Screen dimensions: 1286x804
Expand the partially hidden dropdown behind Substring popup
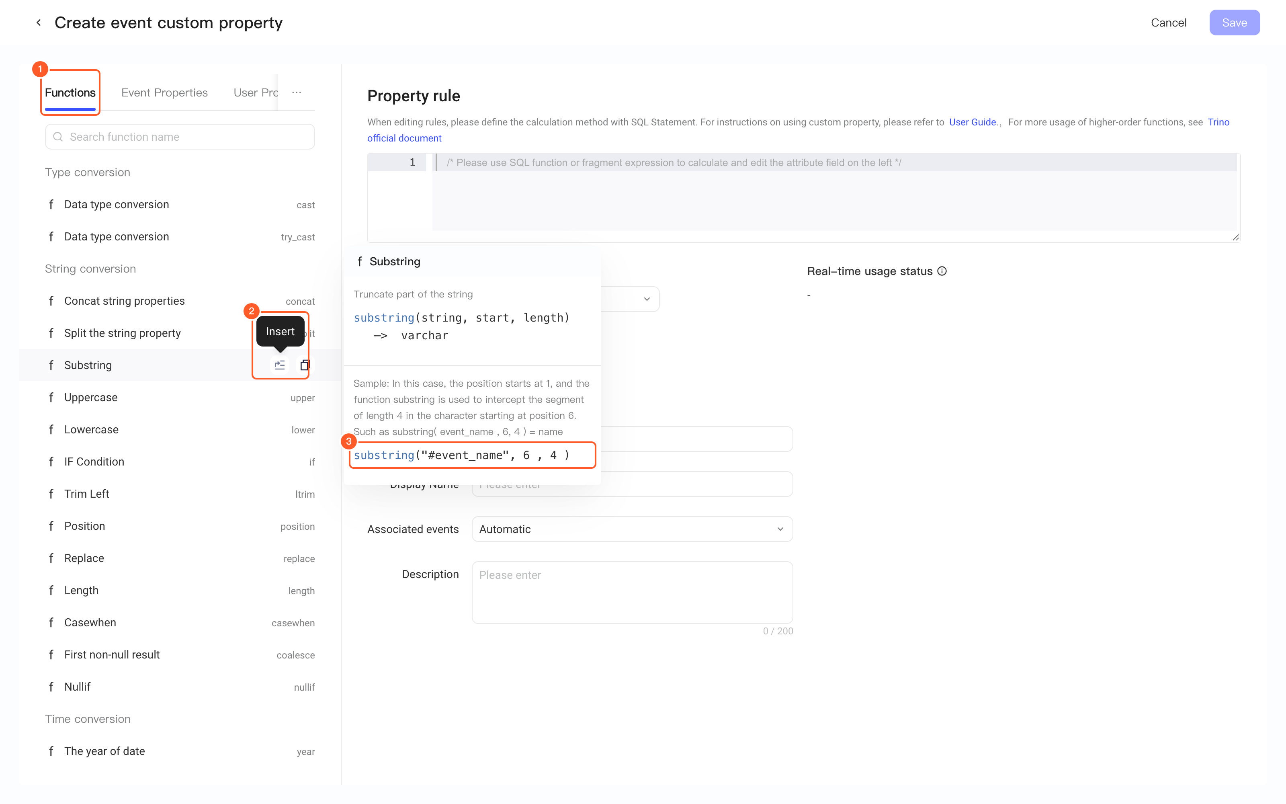tap(646, 299)
